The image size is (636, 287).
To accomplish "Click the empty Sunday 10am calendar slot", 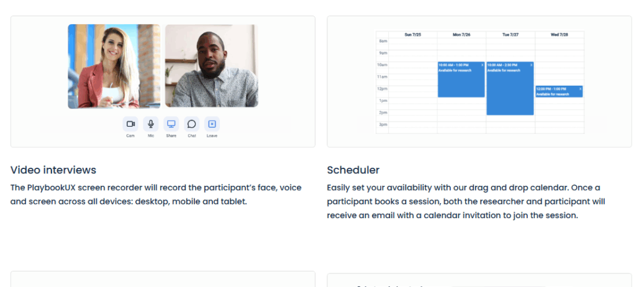I will pyautogui.click(x=412, y=65).
